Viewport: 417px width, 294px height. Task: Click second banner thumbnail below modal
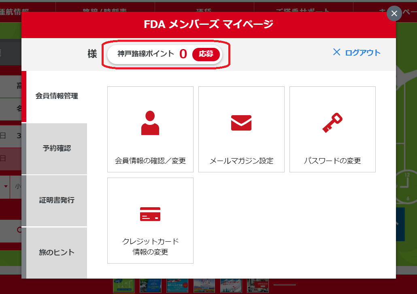click(151, 285)
